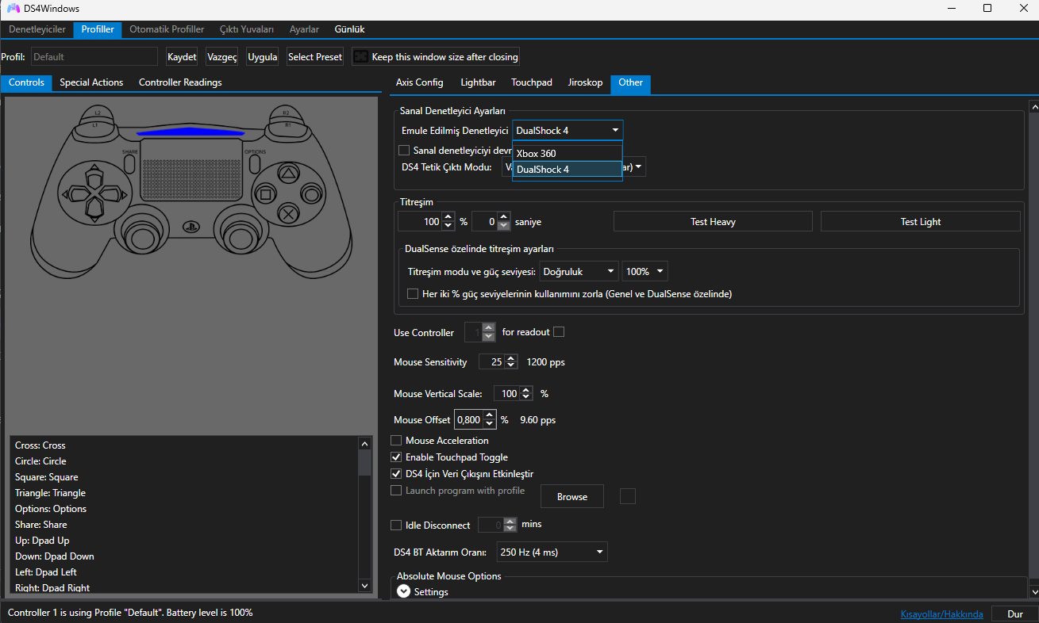Open the Günlük tab

[349, 29]
